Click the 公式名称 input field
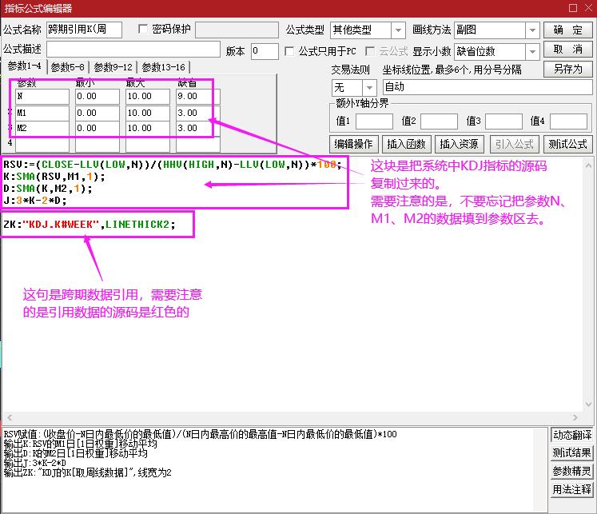Image resolution: width=597 pixels, height=514 pixels. 84,30
